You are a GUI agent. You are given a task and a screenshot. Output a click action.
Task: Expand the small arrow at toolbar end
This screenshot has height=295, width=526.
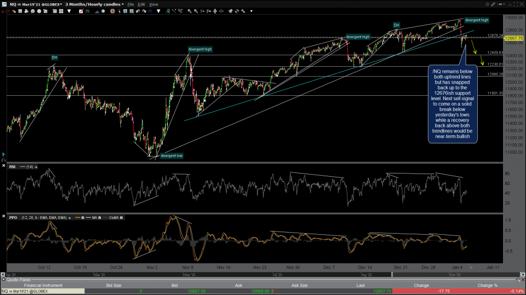pyautogui.click(x=251, y=11)
